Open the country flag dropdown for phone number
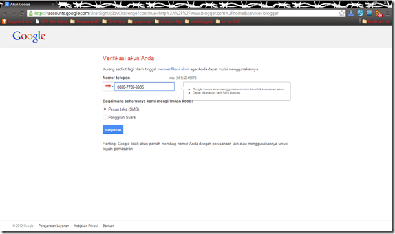This screenshot has height=234, width=395. [x=109, y=87]
